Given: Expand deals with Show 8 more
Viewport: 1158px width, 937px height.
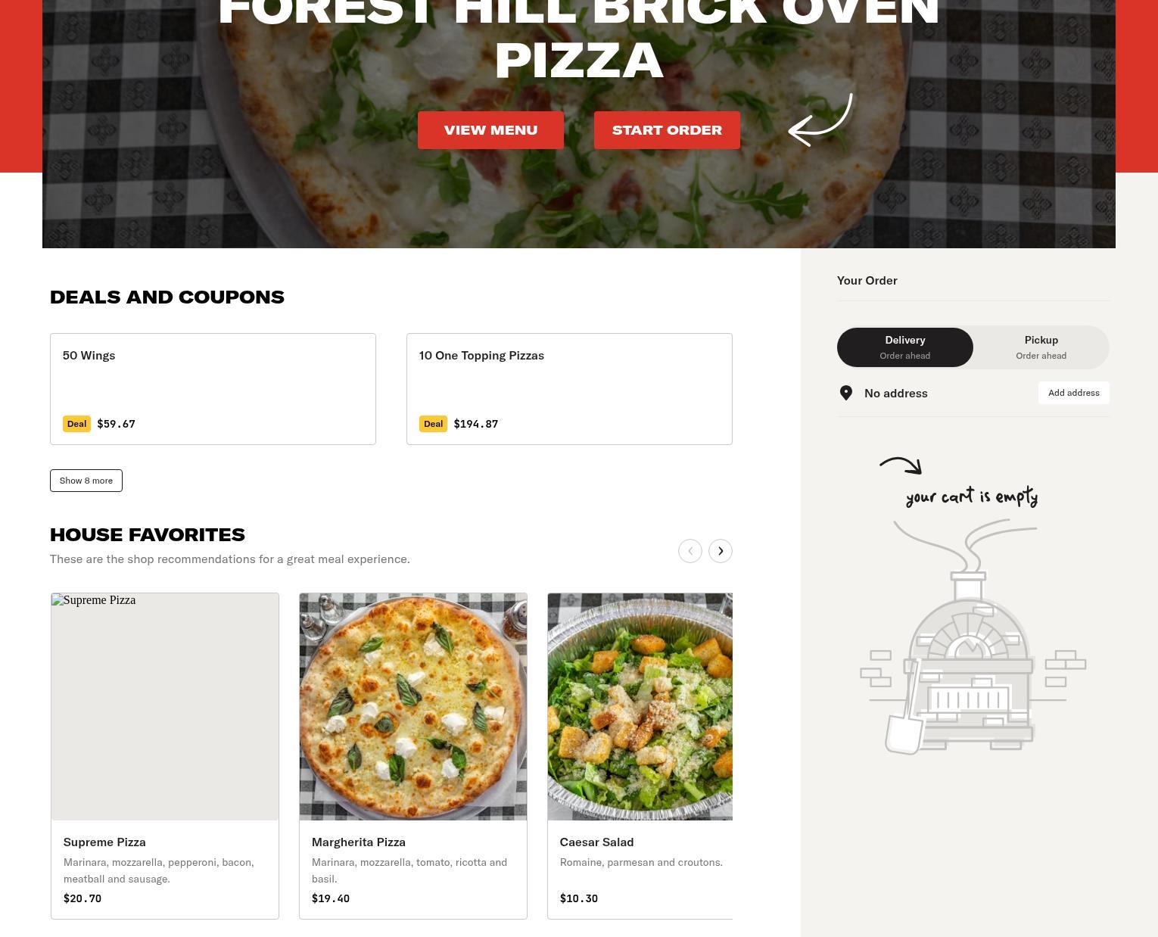Looking at the screenshot, I should [86, 481].
